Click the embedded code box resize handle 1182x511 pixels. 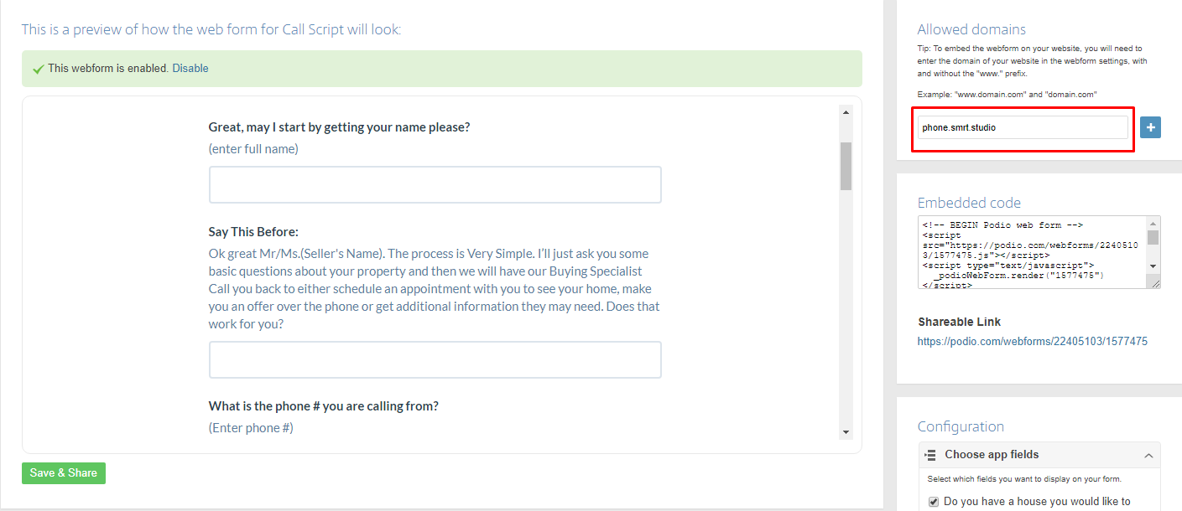pyautogui.click(x=1156, y=284)
